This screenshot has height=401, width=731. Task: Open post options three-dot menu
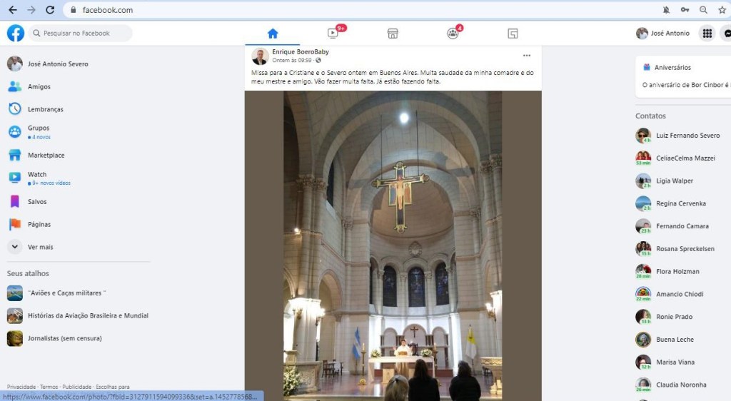(527, 56)
